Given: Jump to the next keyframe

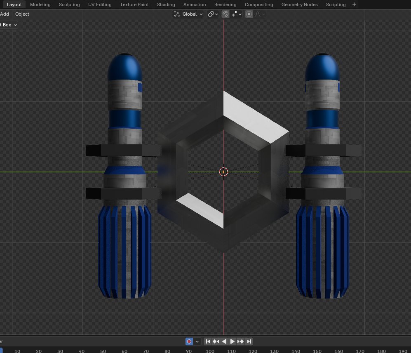Looking at the screenshot, I should 240,341.
